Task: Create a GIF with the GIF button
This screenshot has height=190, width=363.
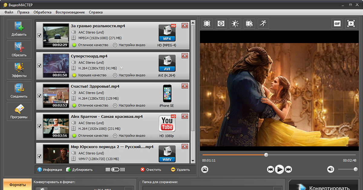Action: 337,24
